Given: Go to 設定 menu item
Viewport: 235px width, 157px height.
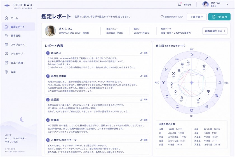Looking at the screenshot, I should [x=18, y=72].
